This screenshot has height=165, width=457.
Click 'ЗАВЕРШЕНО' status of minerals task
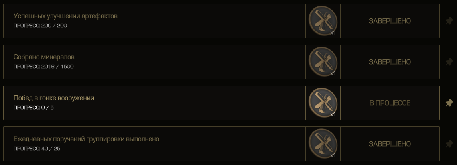[390, 62]
